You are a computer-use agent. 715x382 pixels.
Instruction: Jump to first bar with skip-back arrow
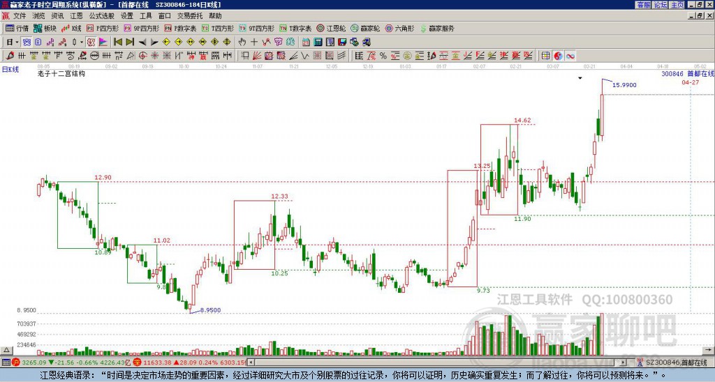(117, 42)
